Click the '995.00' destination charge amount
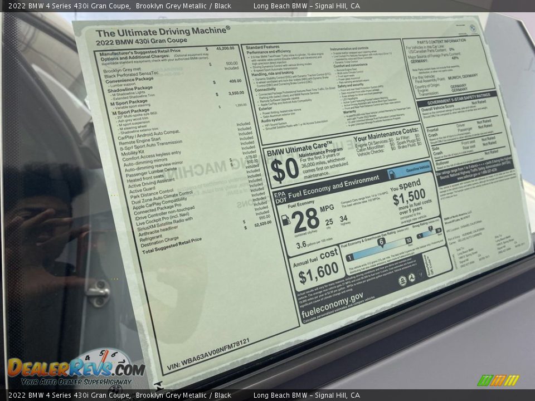This screenshot has width=535, height=401. (x=264, y=217)
